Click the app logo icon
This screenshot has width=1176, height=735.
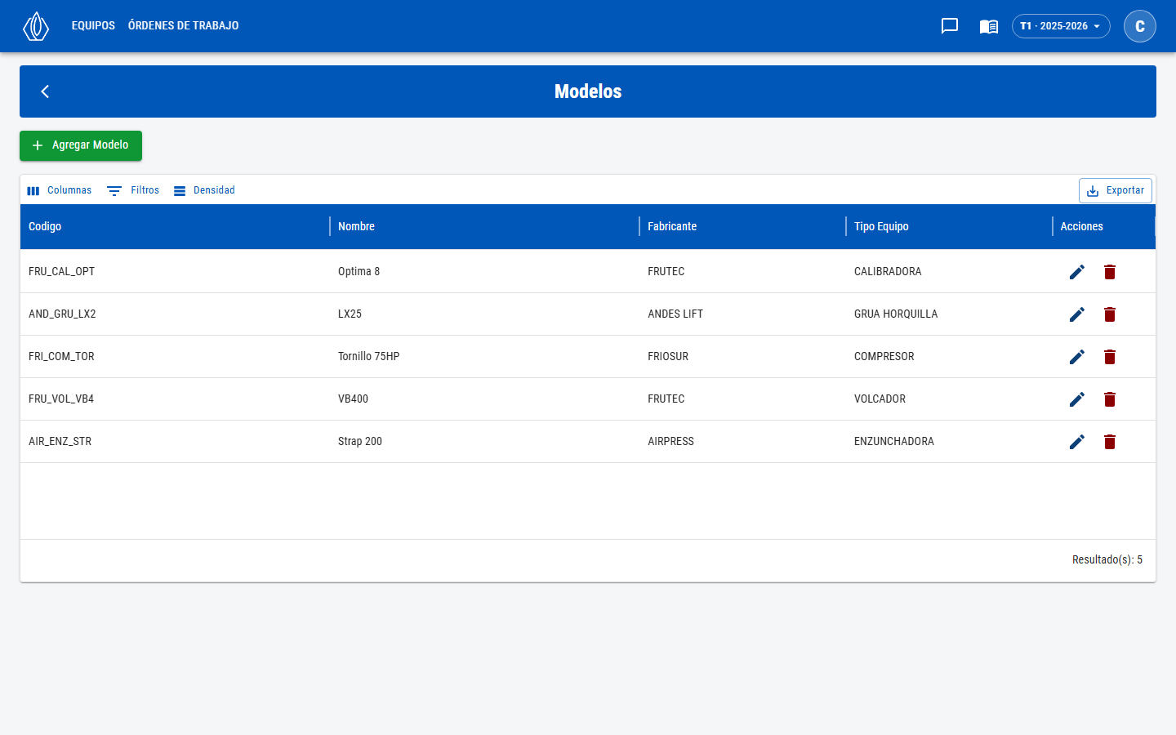pos(36,26)
